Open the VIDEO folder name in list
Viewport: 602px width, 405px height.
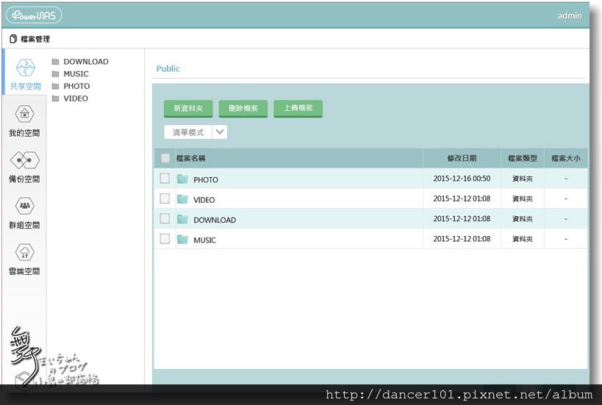[204, 200]
